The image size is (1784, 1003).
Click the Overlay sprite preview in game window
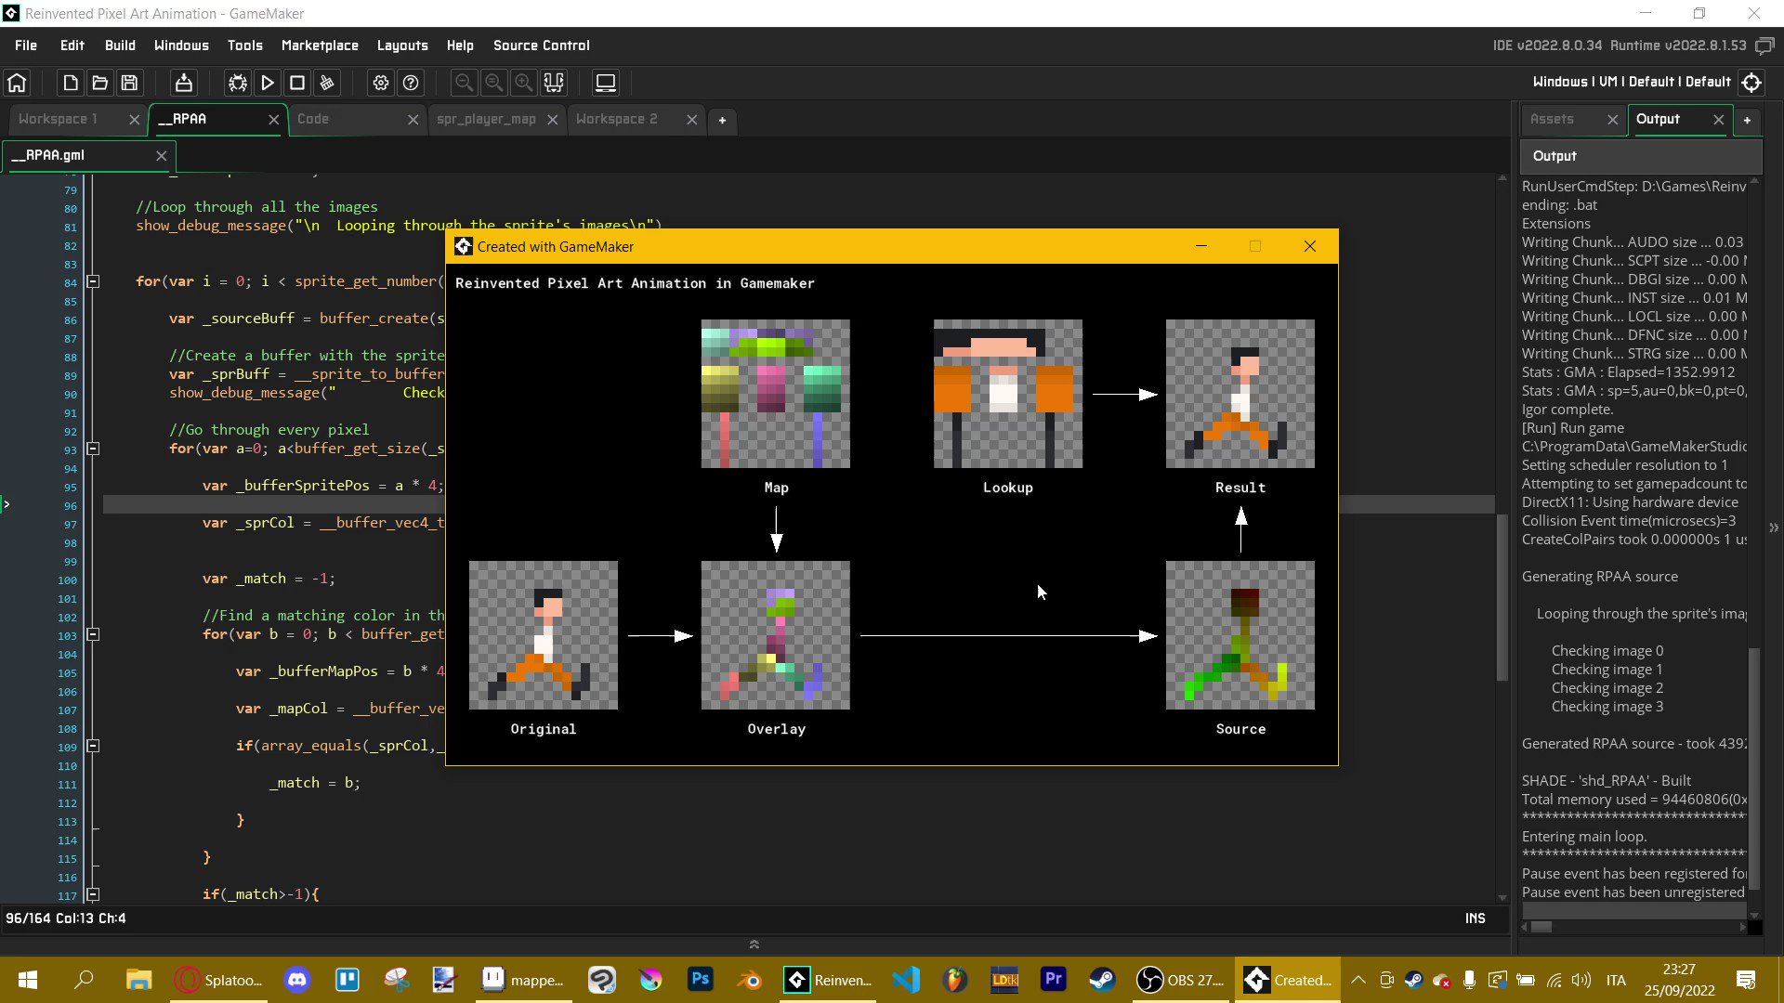point(776,635)
